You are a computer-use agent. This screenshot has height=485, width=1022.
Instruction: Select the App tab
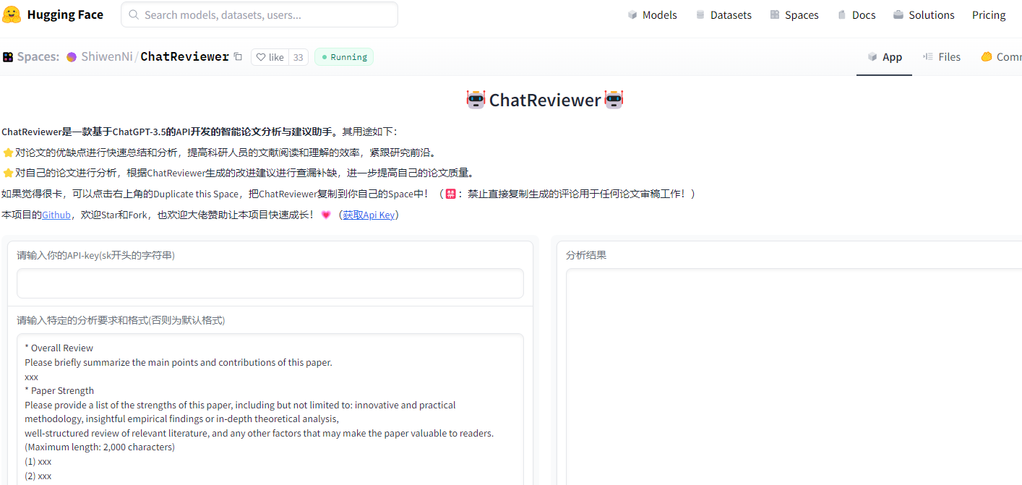point(885,57)
